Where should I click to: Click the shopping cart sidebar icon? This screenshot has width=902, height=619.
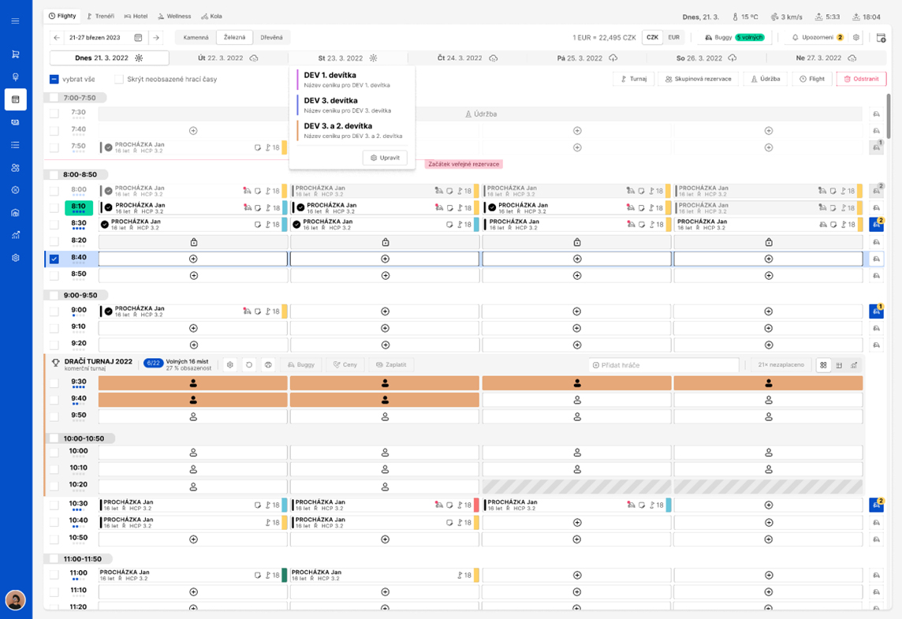pyautogui.click(x=15, y=54)
